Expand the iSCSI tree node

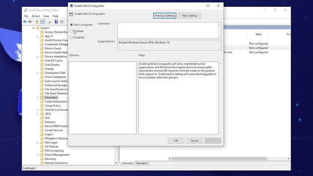pyautogui.click(x=38, y=114)
